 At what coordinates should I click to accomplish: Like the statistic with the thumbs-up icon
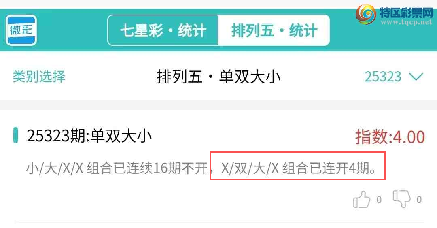361,199
